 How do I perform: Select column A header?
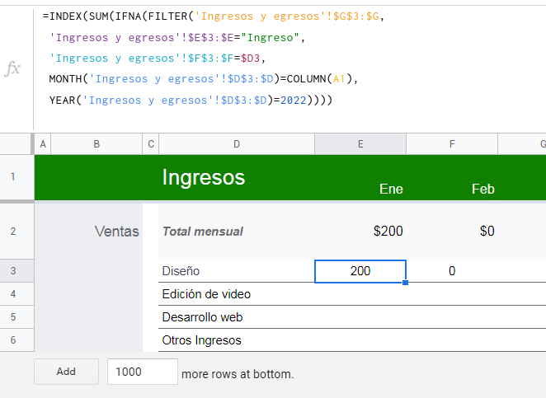pyautogui.click(x=43, y=144)
